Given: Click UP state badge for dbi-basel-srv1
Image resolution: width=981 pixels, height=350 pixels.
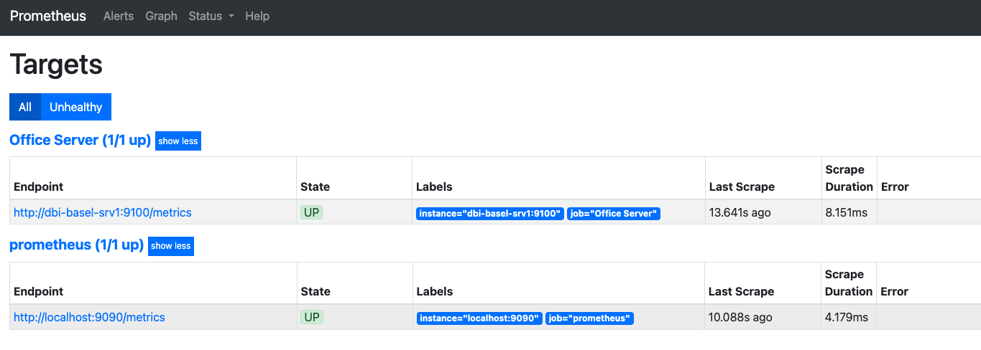Looking at the screenshot, I should click(x=312, y=212).
